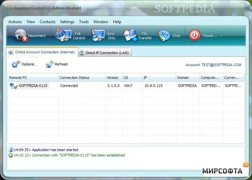The width and height of the screenshot is (252, 180).
Task: Click the 'Application has been started' log entry
Action: [x=46, y=150]
